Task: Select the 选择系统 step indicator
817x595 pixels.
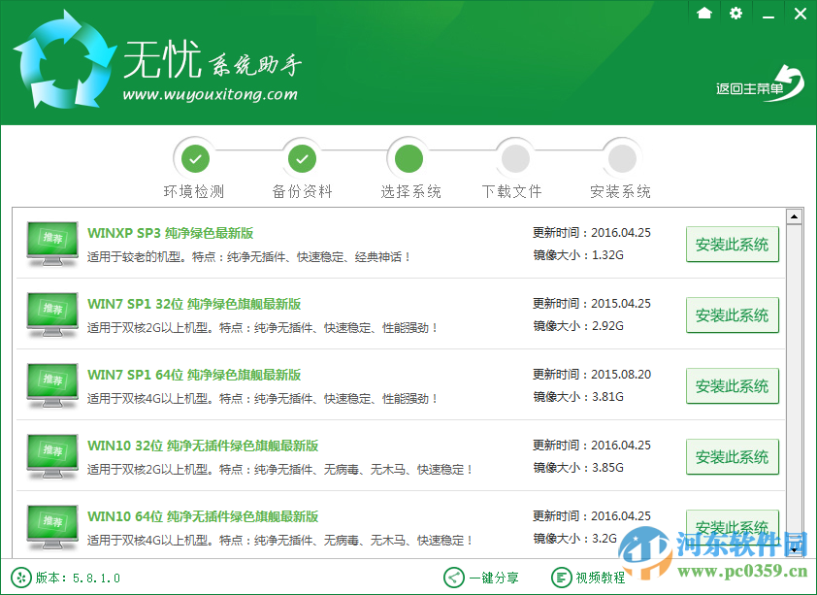Action: coord(408,157)
